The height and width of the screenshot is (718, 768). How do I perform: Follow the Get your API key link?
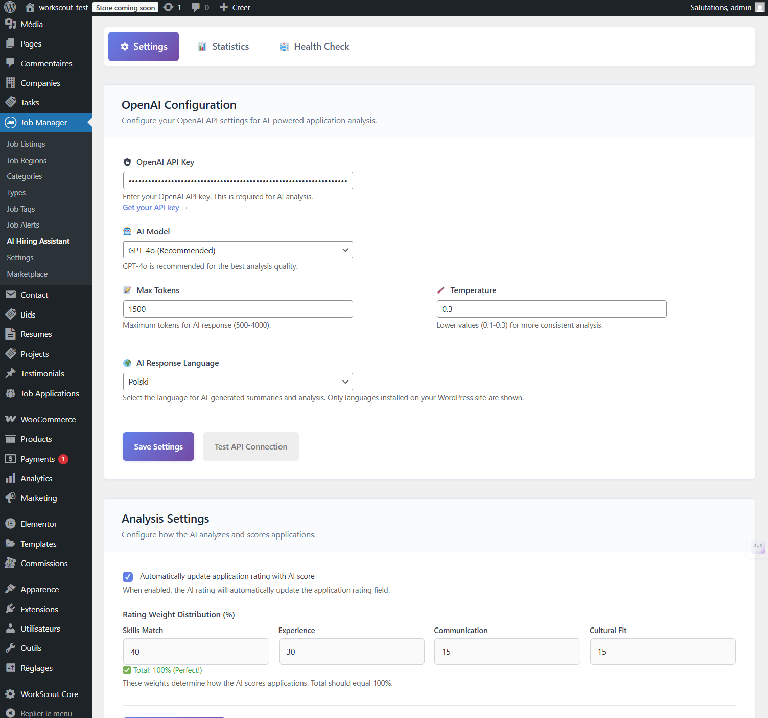tap(155, 208)
